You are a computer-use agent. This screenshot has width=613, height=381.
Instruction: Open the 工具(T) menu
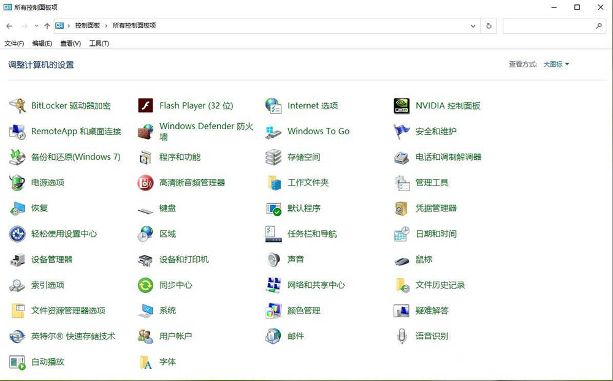point(99,43)
